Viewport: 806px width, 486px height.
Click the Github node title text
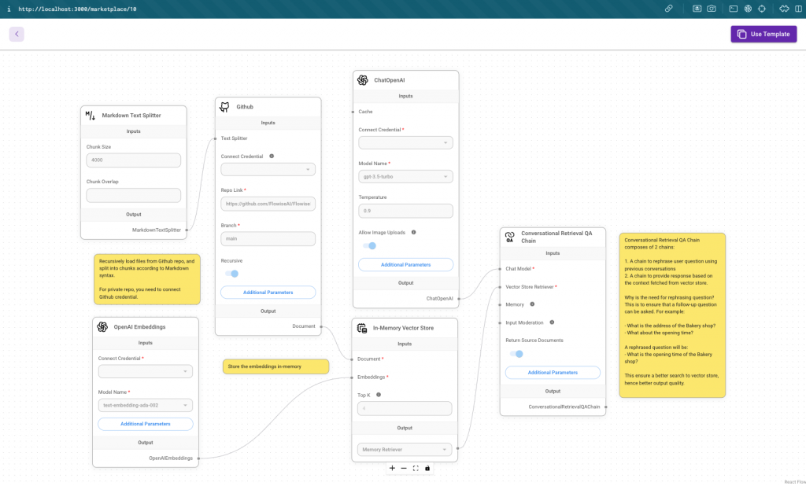click(245, 107)
